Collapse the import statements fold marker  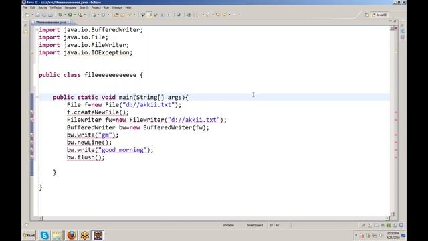37,29
